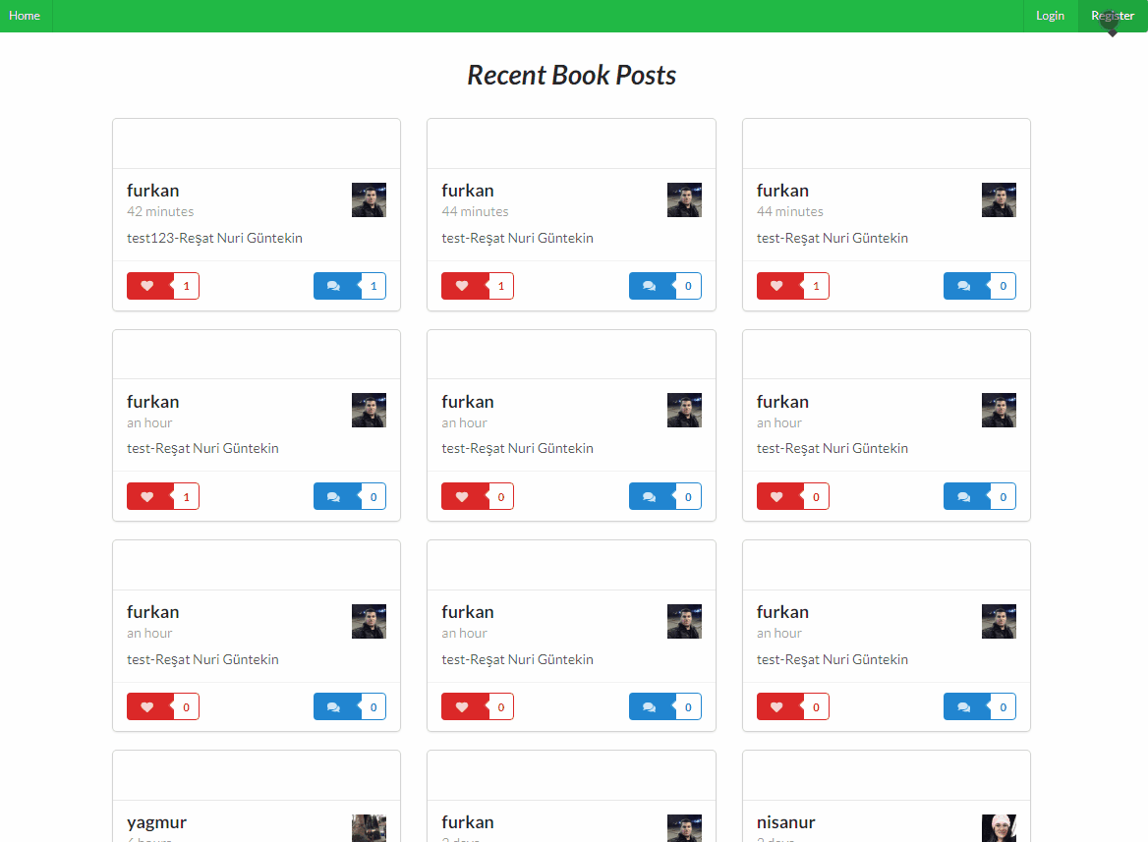The image size is (1148, 842).
Task: Open the yagmur username link
Action: coord(156,822)
